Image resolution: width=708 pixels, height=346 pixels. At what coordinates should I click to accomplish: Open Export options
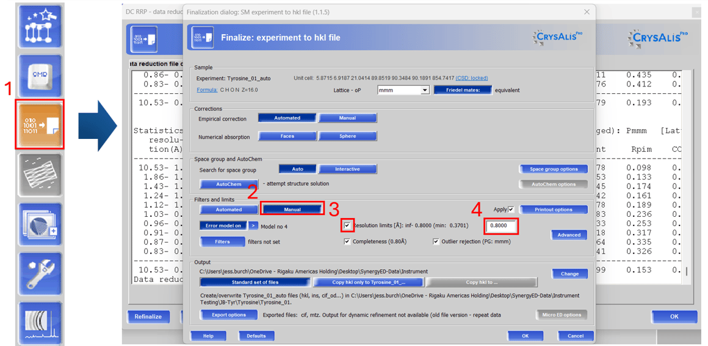point(228,315)
